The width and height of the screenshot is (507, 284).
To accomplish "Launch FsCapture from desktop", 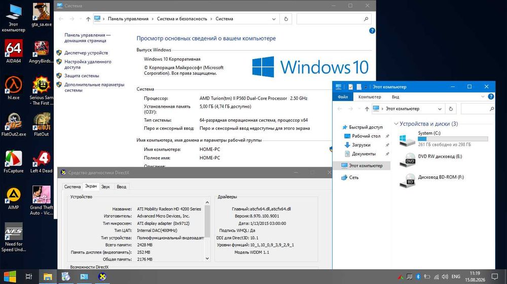I will coord(13,161).
